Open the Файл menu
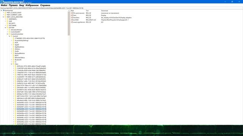This screenshot has width=243, height=136. pos(4,5)
